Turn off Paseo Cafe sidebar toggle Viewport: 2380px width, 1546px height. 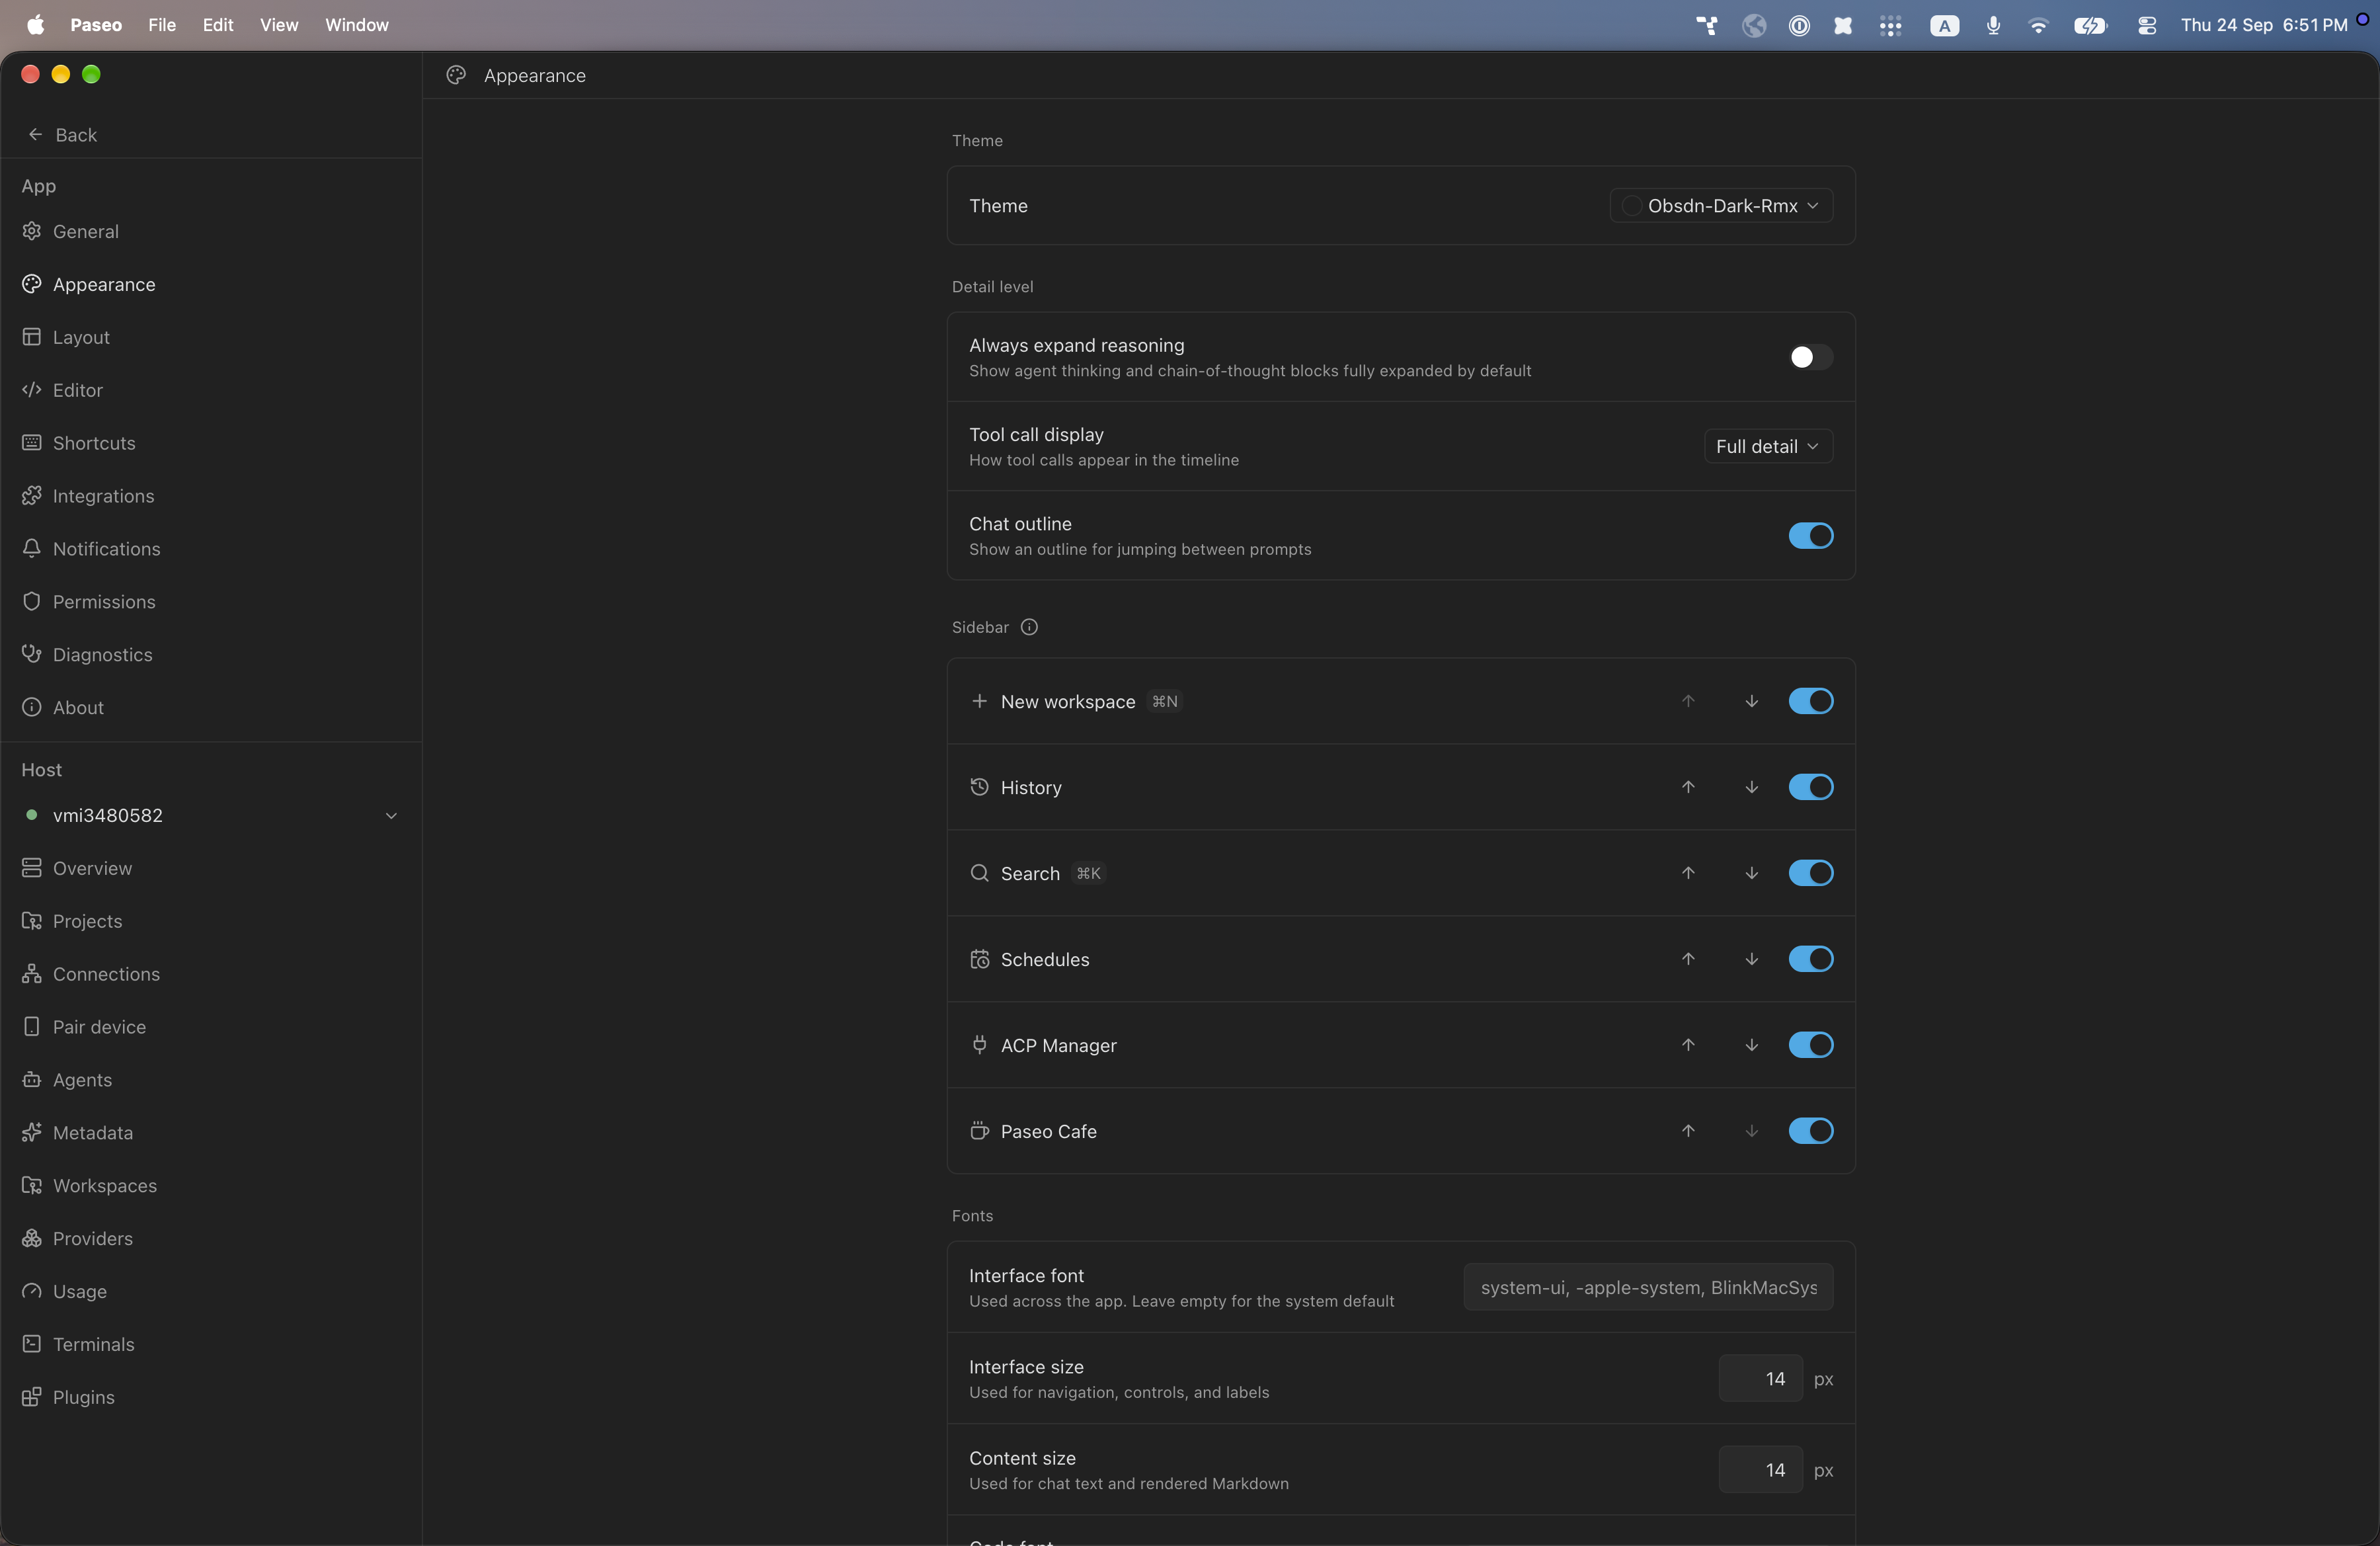(x=1810, y=1131)
